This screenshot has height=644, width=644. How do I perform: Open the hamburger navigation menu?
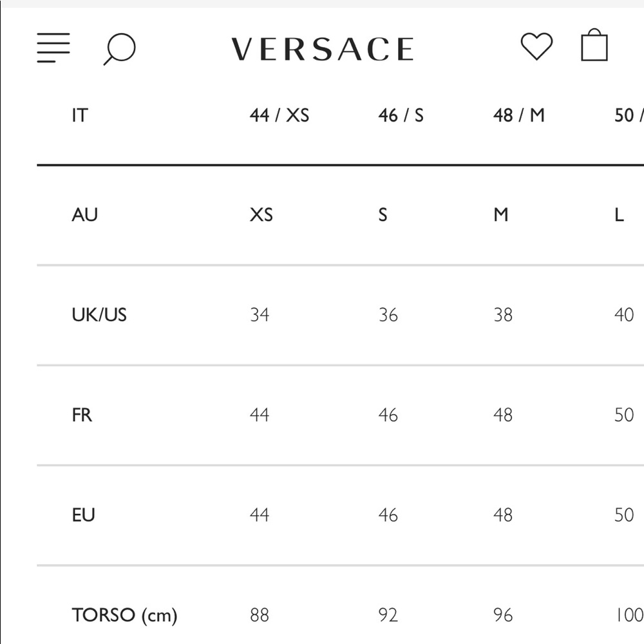[x=53, y=48]
